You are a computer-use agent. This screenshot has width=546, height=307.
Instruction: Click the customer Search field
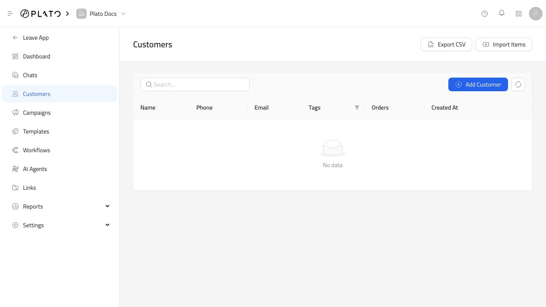click(x=195, y=84)
